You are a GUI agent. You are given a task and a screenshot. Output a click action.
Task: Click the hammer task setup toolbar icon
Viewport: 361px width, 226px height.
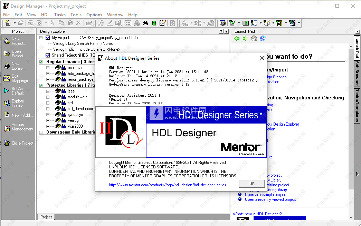coord(222,23)
